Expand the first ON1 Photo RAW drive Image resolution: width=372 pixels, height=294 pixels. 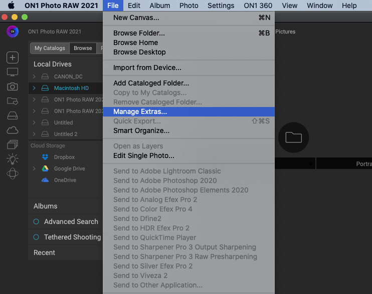click(34, 99)
